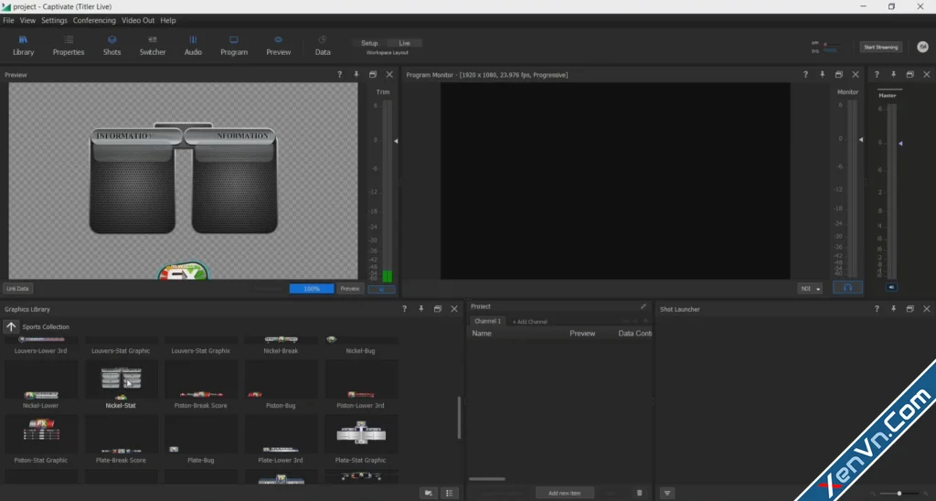936x501 pixels.
Task: Click the Add new item button
Action: coord(564,494)
